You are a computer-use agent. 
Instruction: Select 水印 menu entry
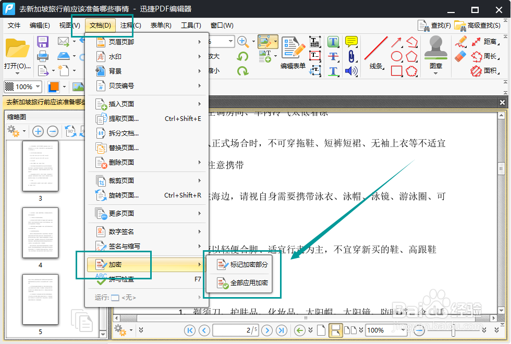[x=148, y=57]
